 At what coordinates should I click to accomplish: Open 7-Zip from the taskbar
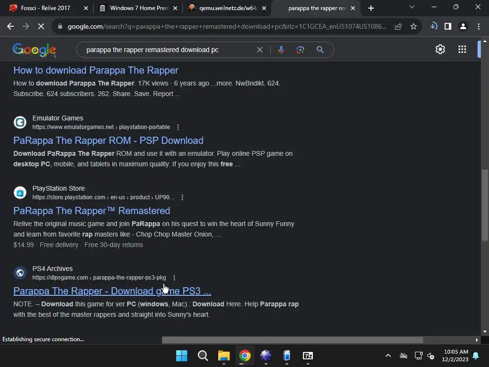pos(308,356)
